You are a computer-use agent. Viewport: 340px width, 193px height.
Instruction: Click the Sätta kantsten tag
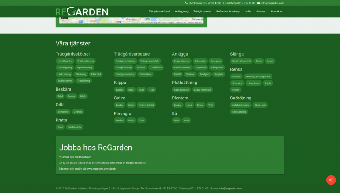click(181, 90)
